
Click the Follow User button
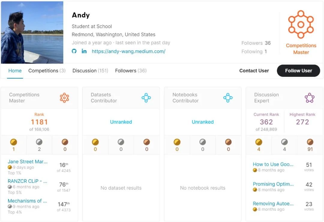pyautogui.click(x=298, y=71)
